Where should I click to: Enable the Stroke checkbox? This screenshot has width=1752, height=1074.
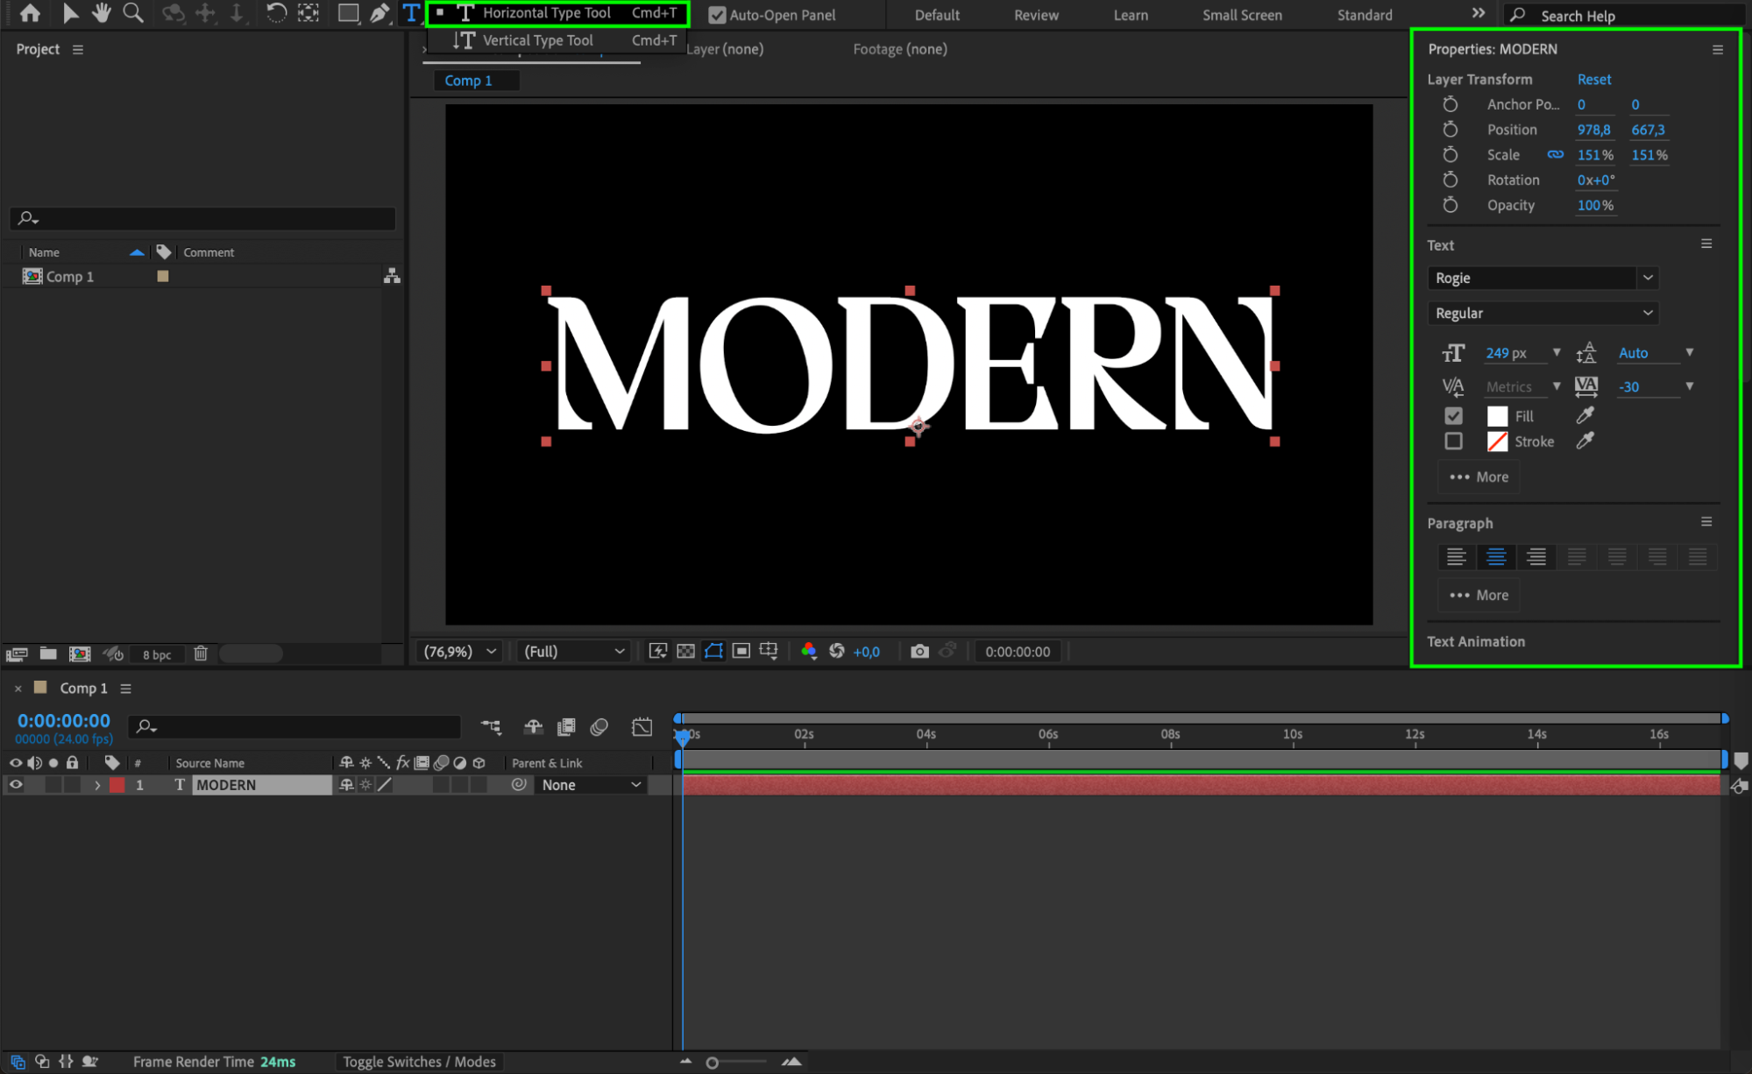[x=1453, y=442]
